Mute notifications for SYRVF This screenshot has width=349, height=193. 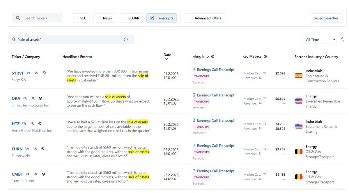pyautogui.click(x=36, y=73)
